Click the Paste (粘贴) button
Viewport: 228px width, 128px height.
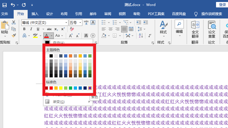point(4,28)
